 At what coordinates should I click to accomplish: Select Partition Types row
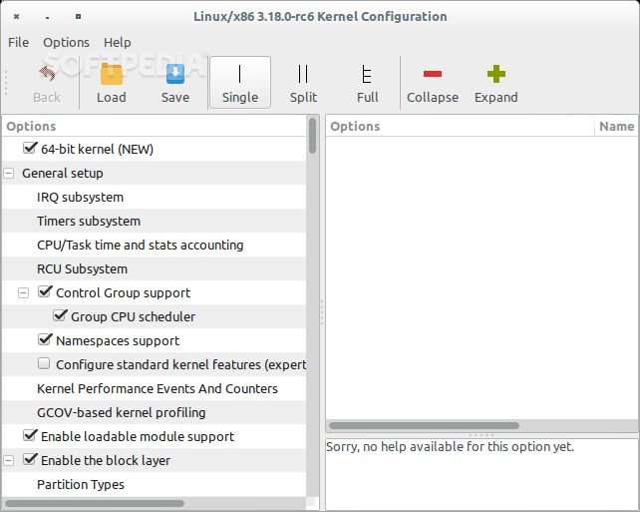tap(154, 485)
